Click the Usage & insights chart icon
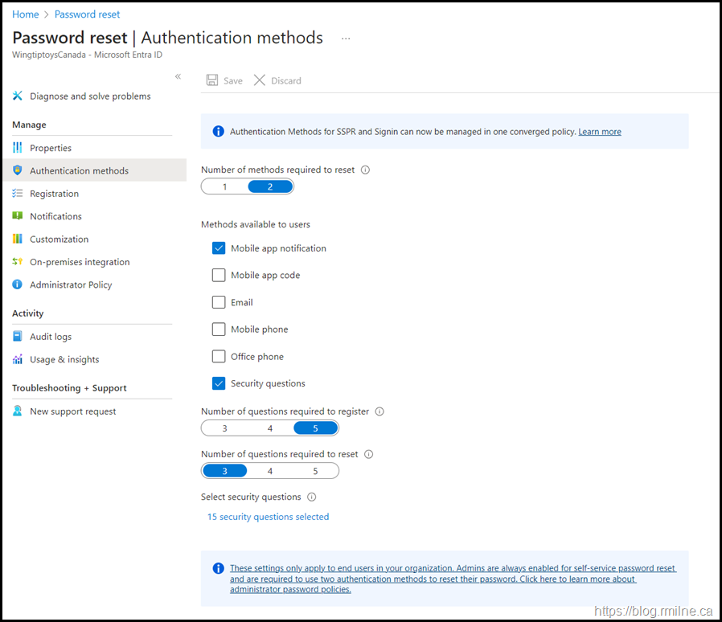This screenshot has height=622, width=722. point(18,360)
